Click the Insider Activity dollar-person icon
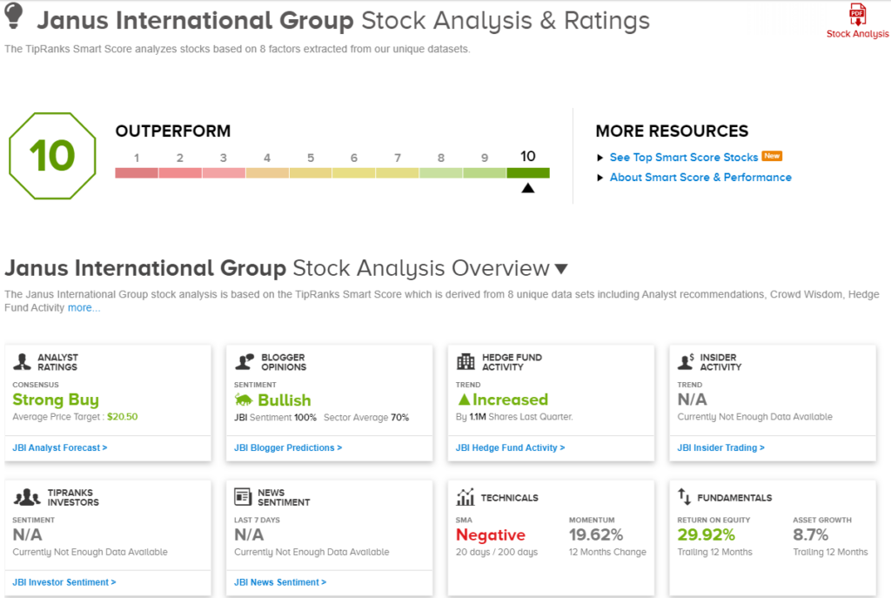The width and height of the screenshot is (891, 598). pos(686,361)
